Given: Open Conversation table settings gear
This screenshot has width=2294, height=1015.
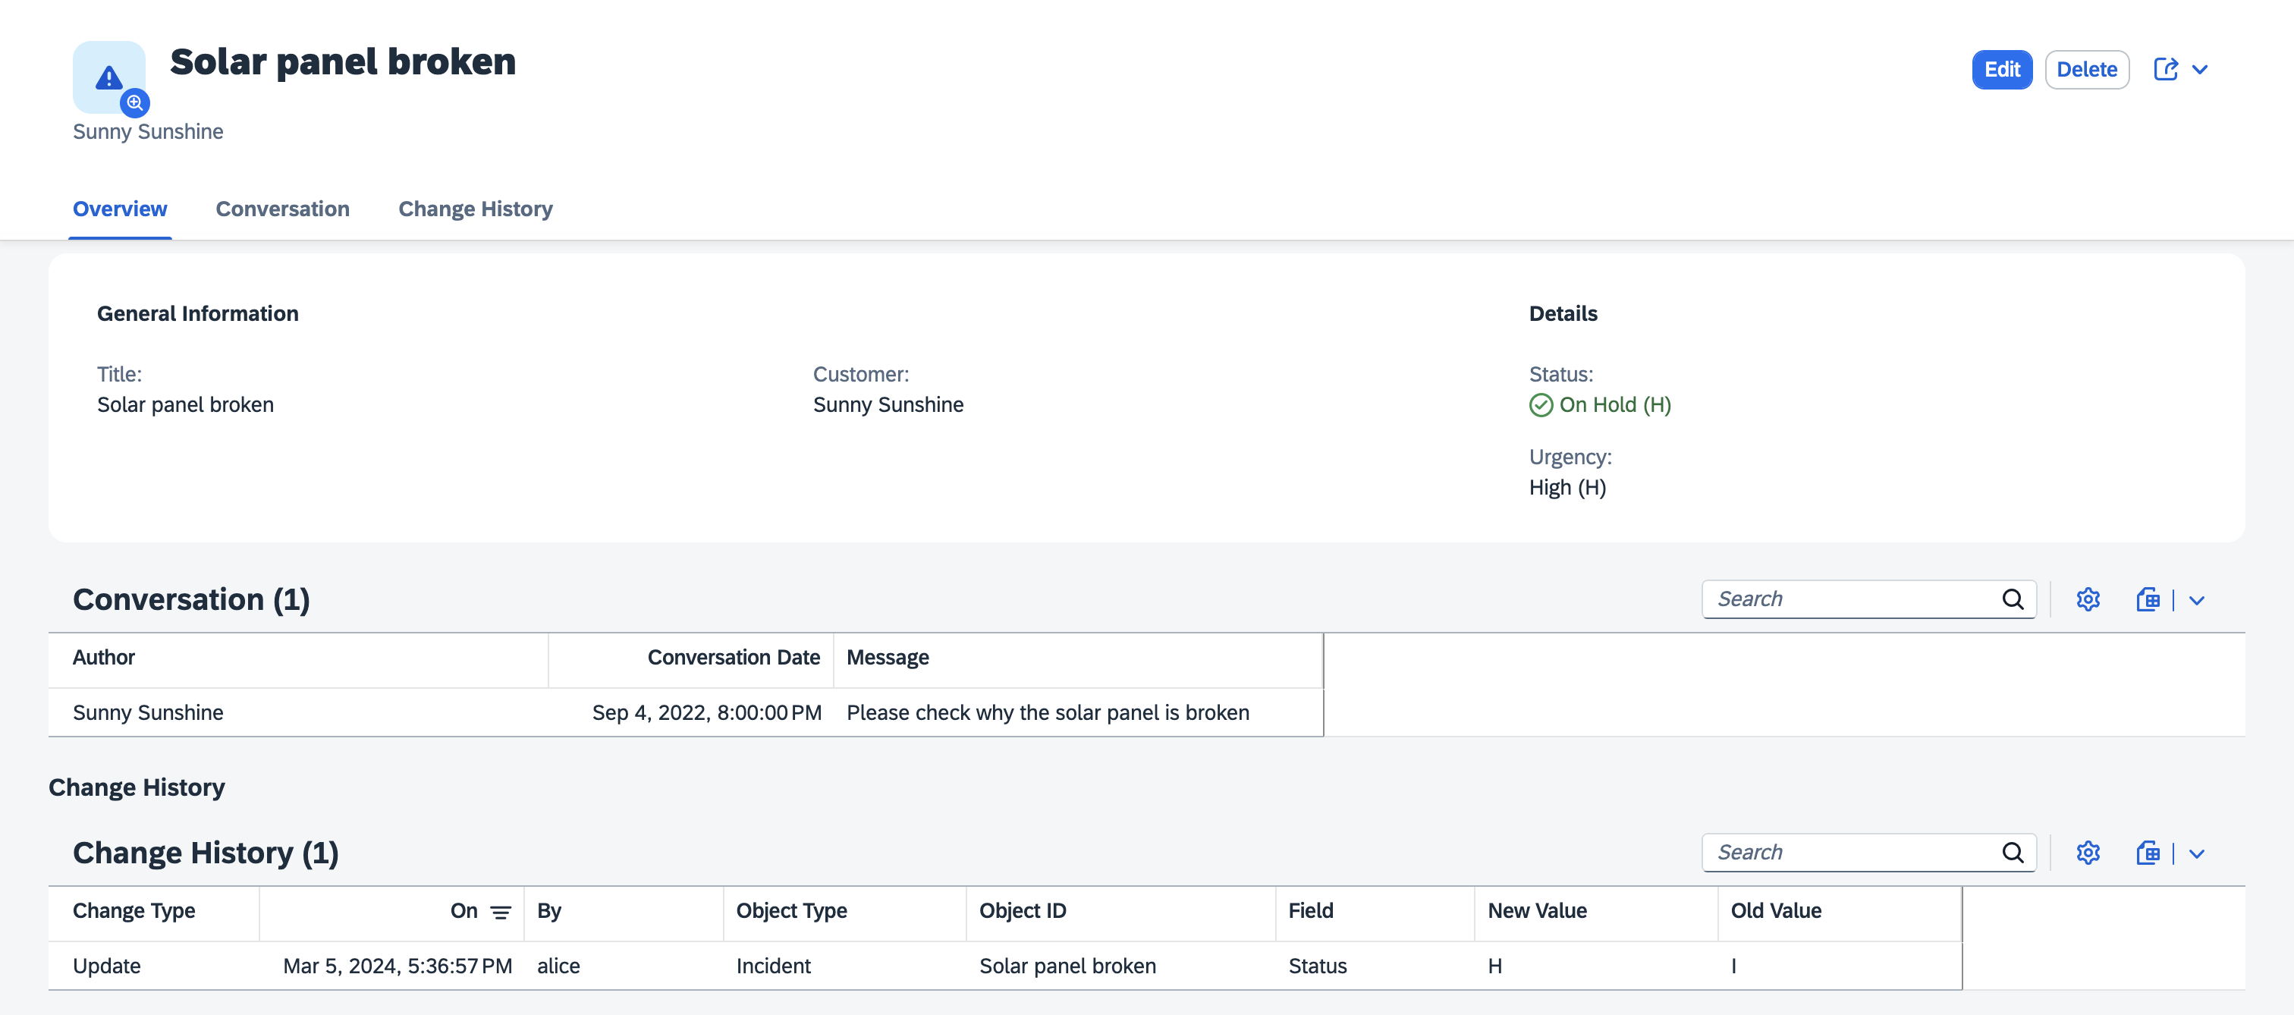Looking at the screenshot, I should pos(2088,599).
